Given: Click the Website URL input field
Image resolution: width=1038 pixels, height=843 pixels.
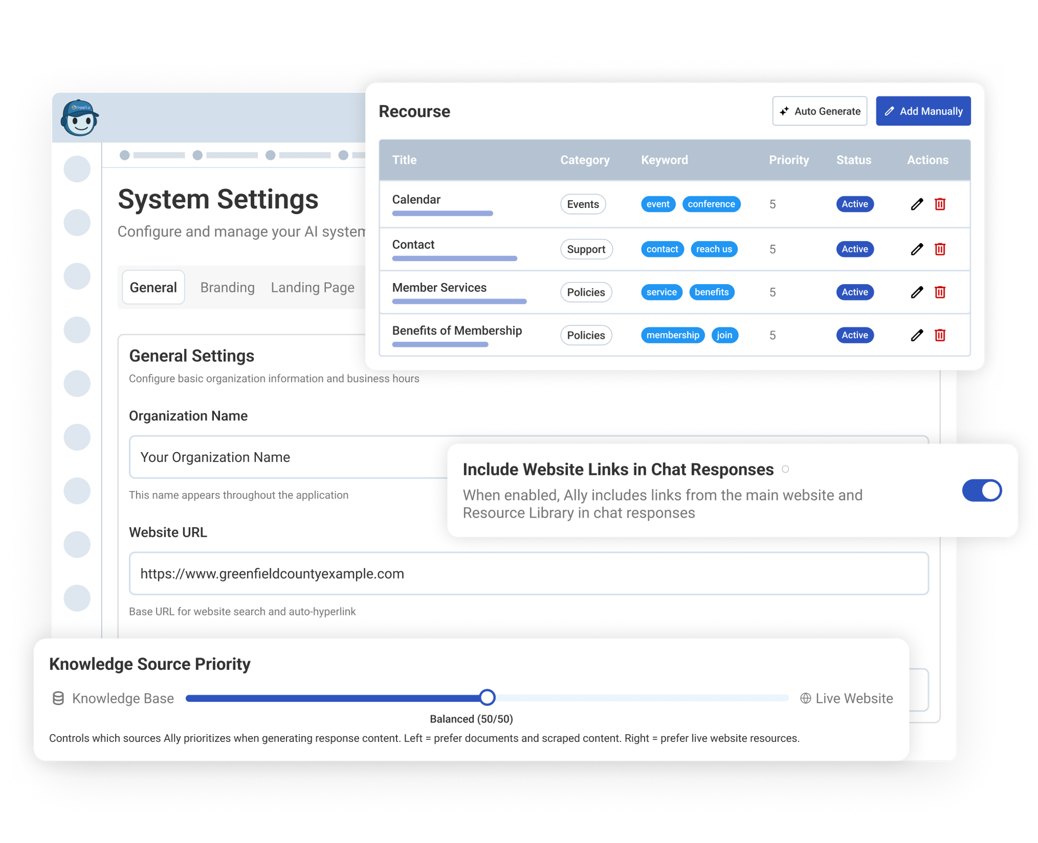Looking at the screenshot, I should pos(528,573).
